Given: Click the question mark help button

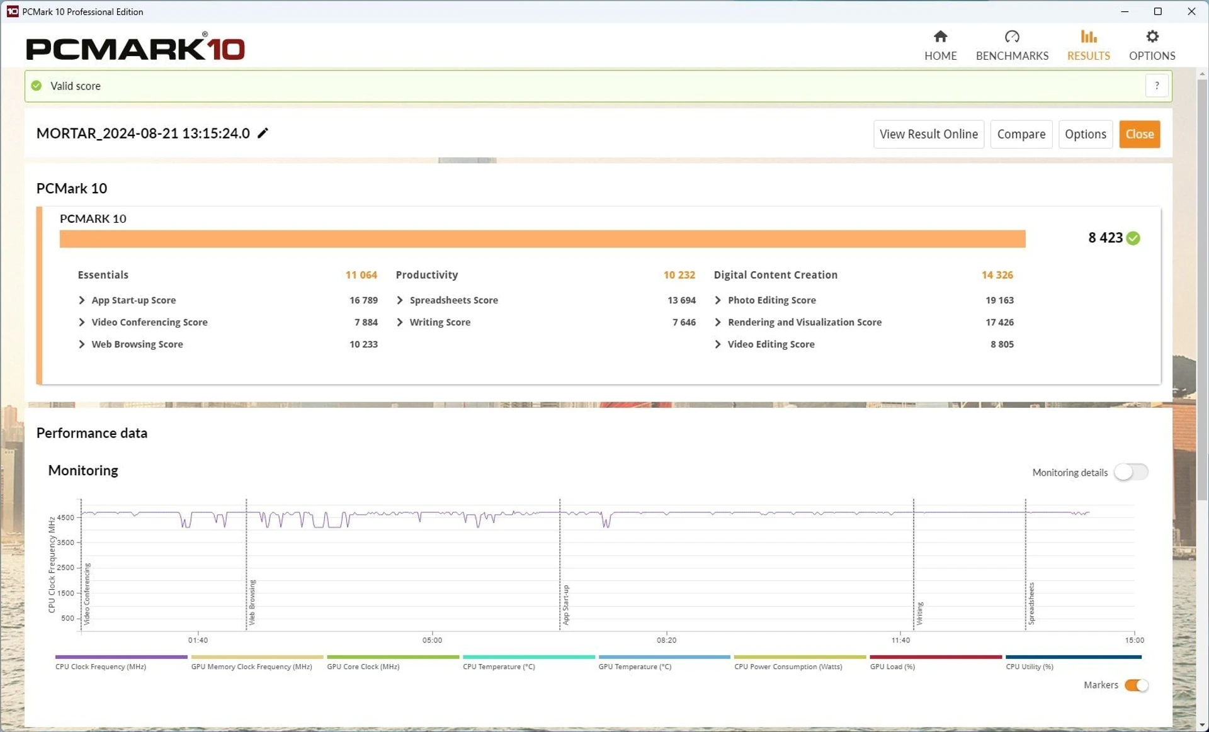Looking at the screenshot, I should pos(1157,86).
